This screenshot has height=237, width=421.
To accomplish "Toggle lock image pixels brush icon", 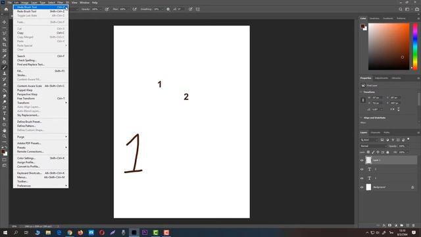I will pos(373,152).
